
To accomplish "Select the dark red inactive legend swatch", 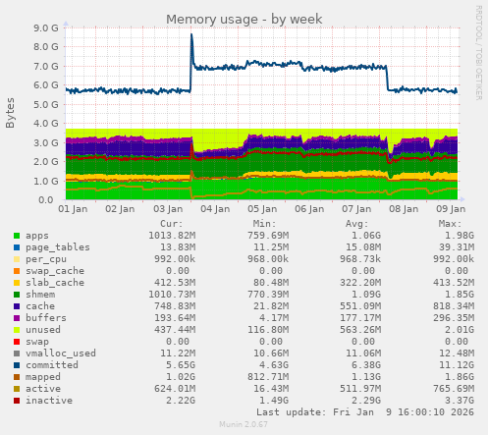I will [17, 401].
